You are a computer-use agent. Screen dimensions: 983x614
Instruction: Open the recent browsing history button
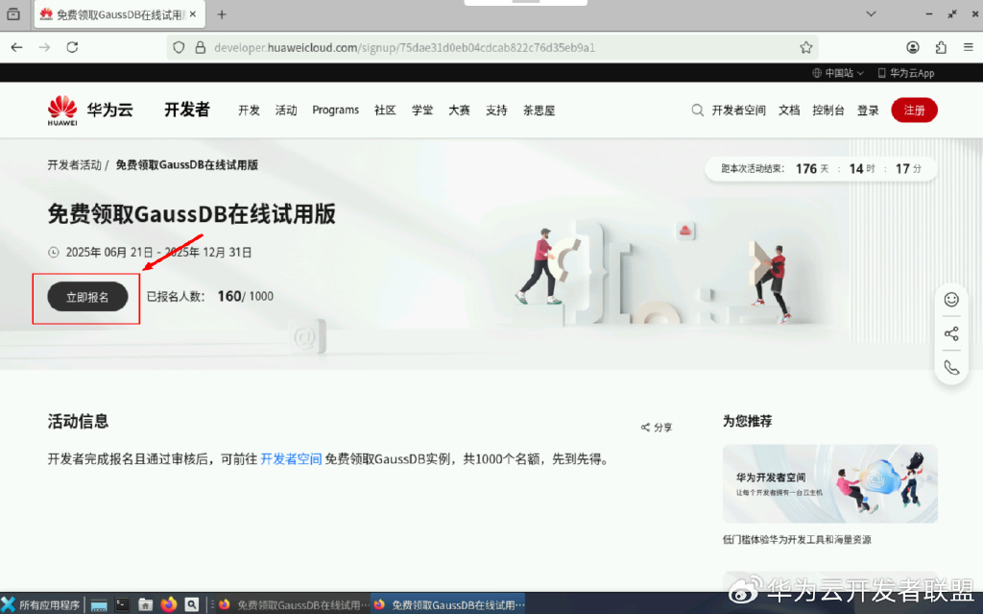pyautogui.click(x=13, y=13)
